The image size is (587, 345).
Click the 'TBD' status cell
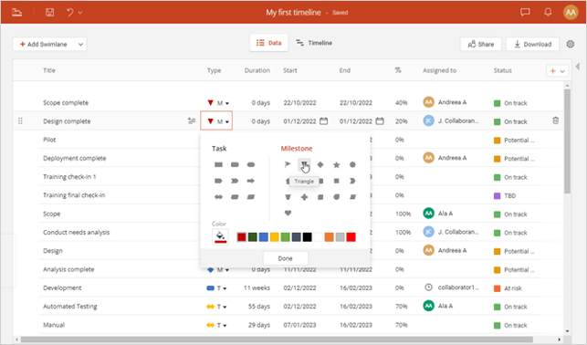pos(505,195)
